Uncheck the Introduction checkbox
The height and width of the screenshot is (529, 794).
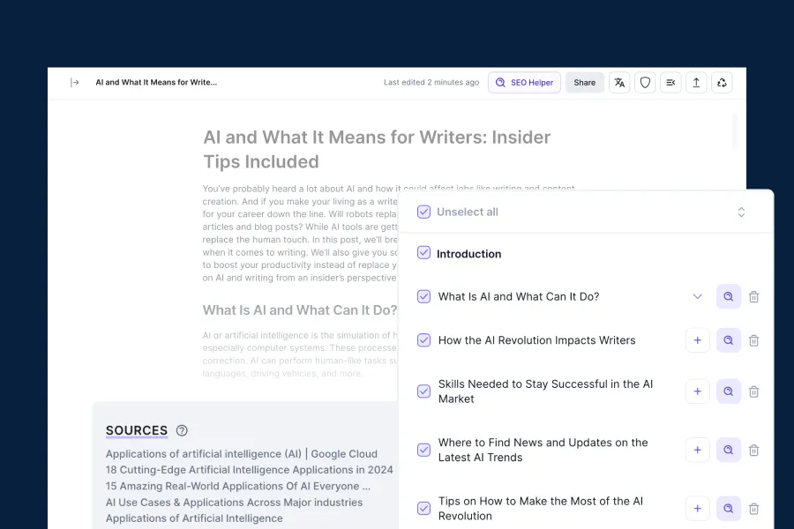pyautogui.click(x=423, y=253)
